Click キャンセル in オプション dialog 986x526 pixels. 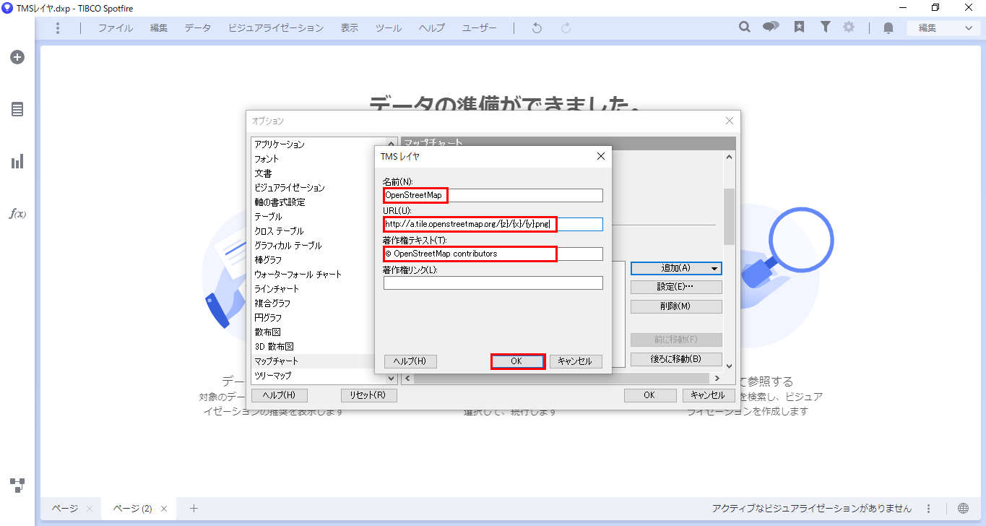(709, 395)
